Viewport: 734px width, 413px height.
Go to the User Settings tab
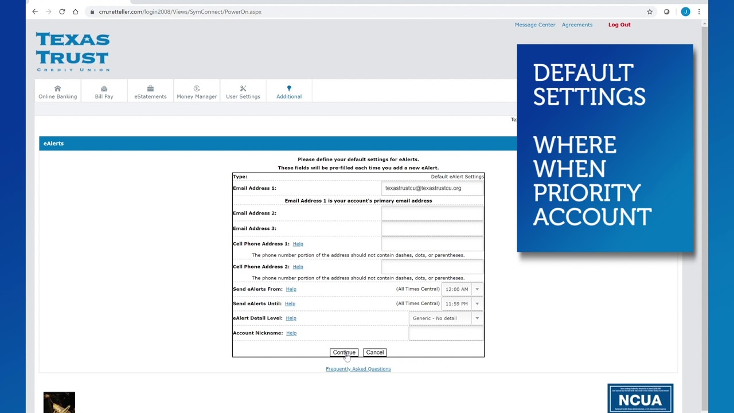pos(243,92)
